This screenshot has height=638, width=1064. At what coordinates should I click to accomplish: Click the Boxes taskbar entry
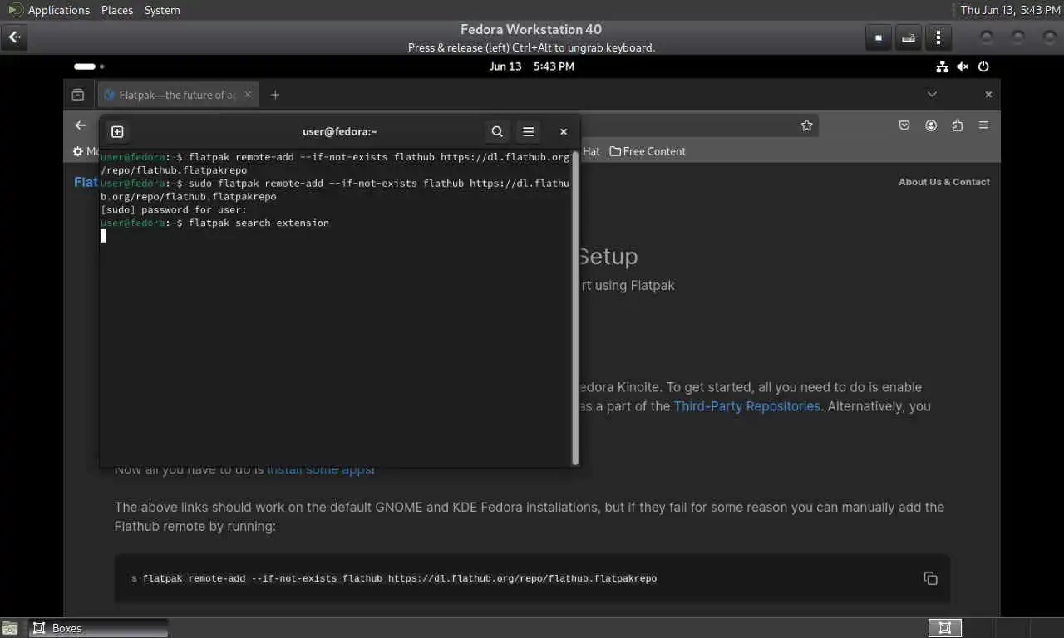click(99, 628)
